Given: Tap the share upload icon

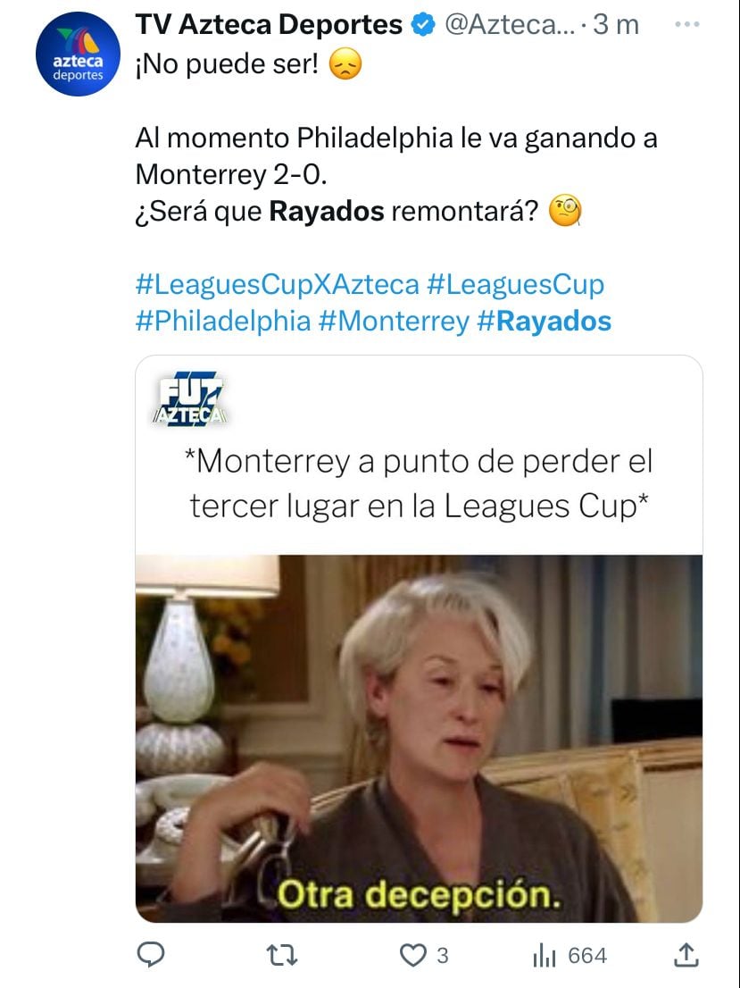Looking at the screenshot, I should tap(686, 955).
